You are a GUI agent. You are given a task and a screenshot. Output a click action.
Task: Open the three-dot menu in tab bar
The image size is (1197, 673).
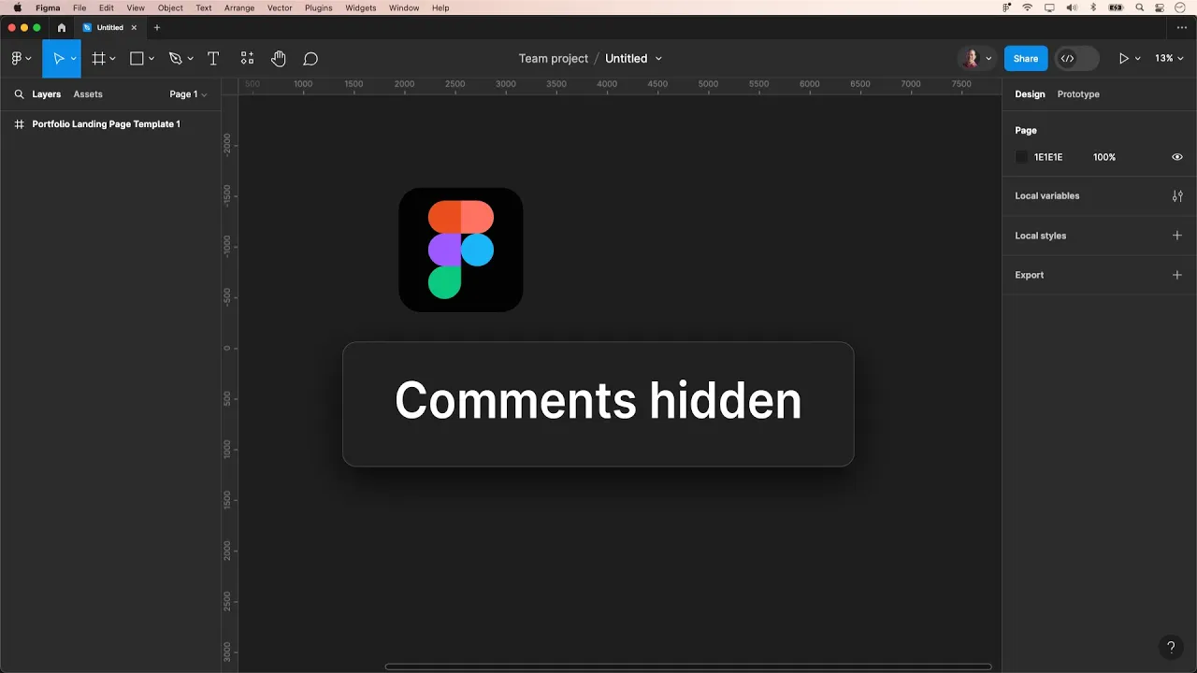(1182, 28)
